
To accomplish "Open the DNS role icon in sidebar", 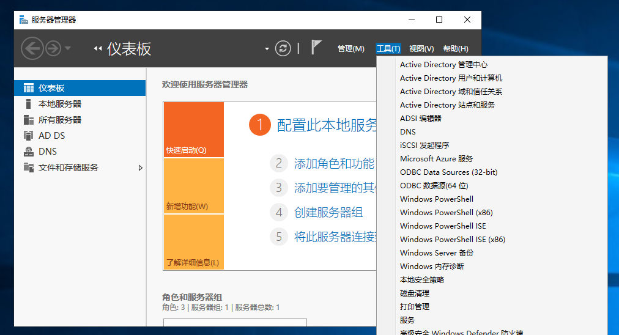I will [x=29, y=152].
